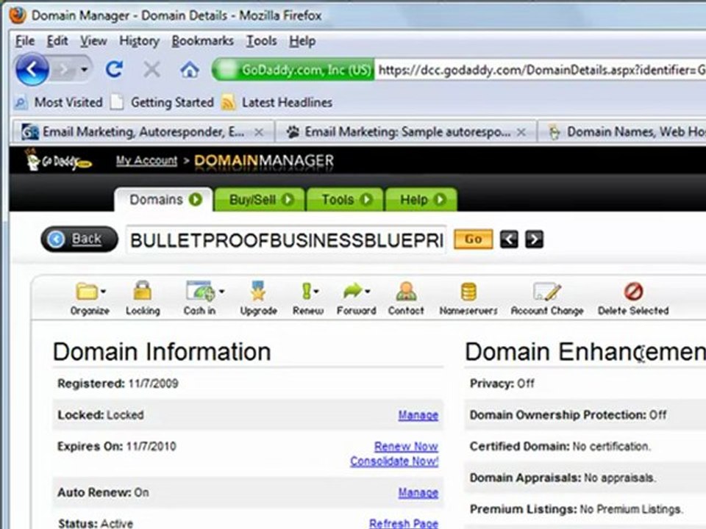Image resolution: width=706 pixels, height=529 pixels.
Task: Click the Locking padlock icon
Action: coord(143,291)
